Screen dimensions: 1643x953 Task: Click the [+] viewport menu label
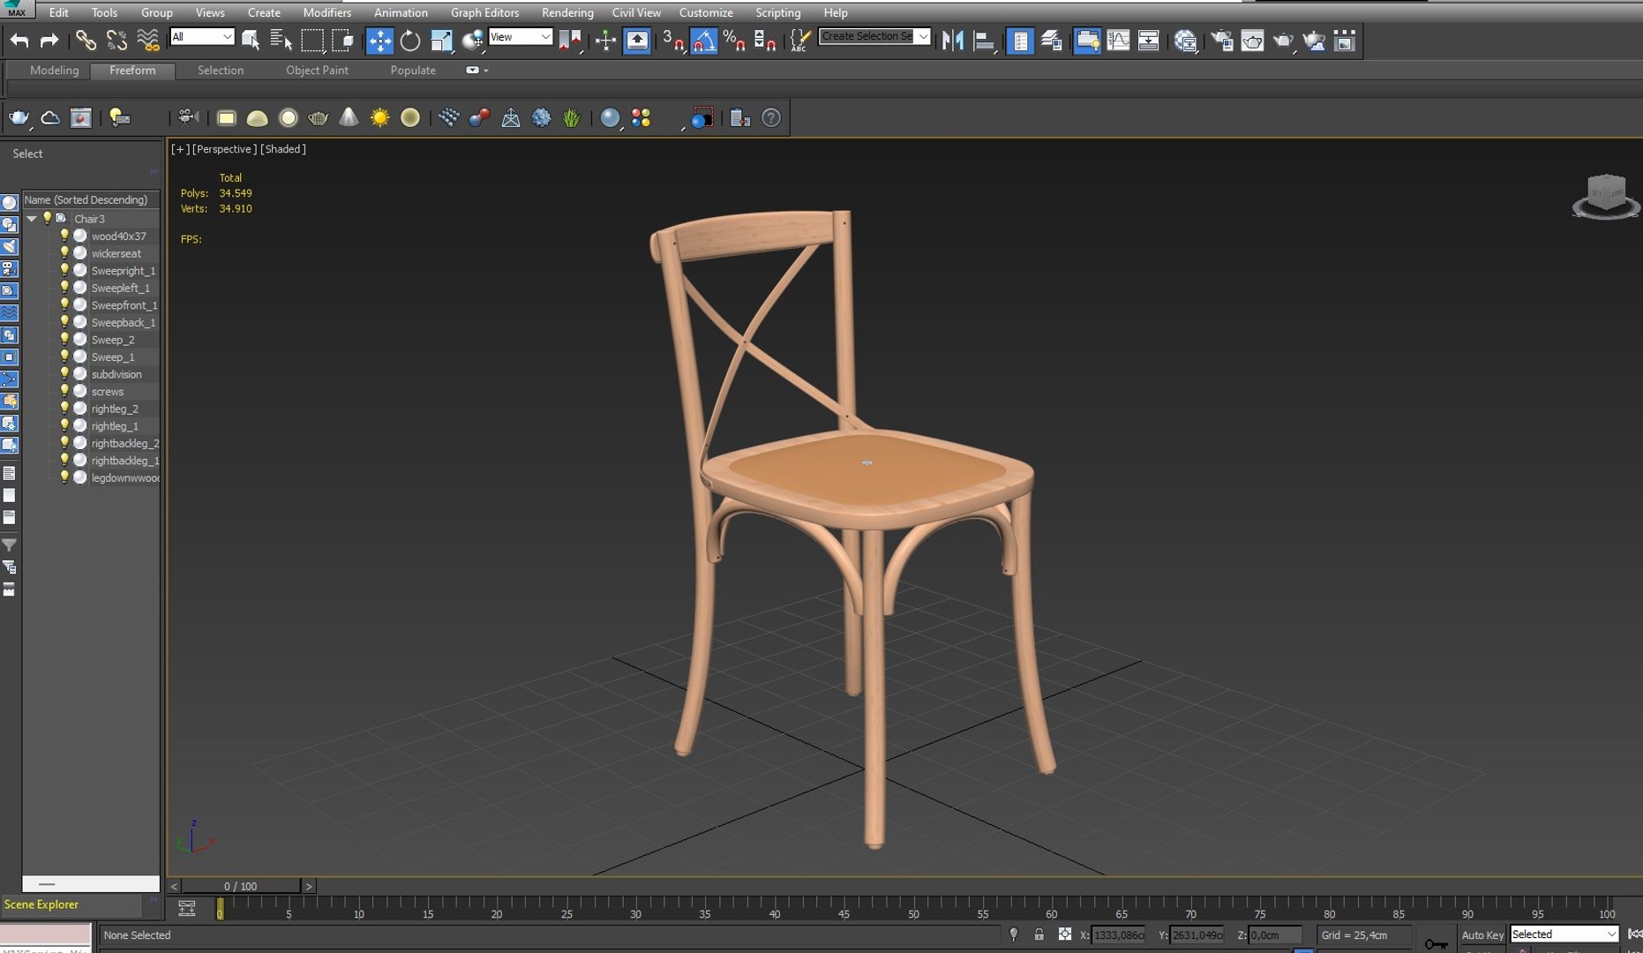click(x=180, y=149)
